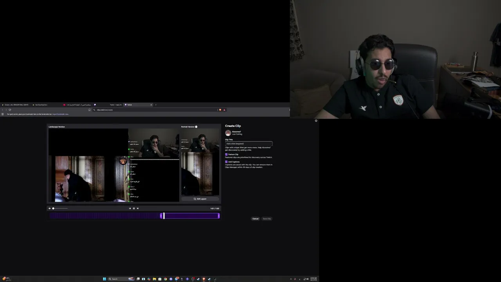Open File Explorer from the taskbar
Viewport: 501px width, 282px height.
pyautogui.click(x=154, y=279)
